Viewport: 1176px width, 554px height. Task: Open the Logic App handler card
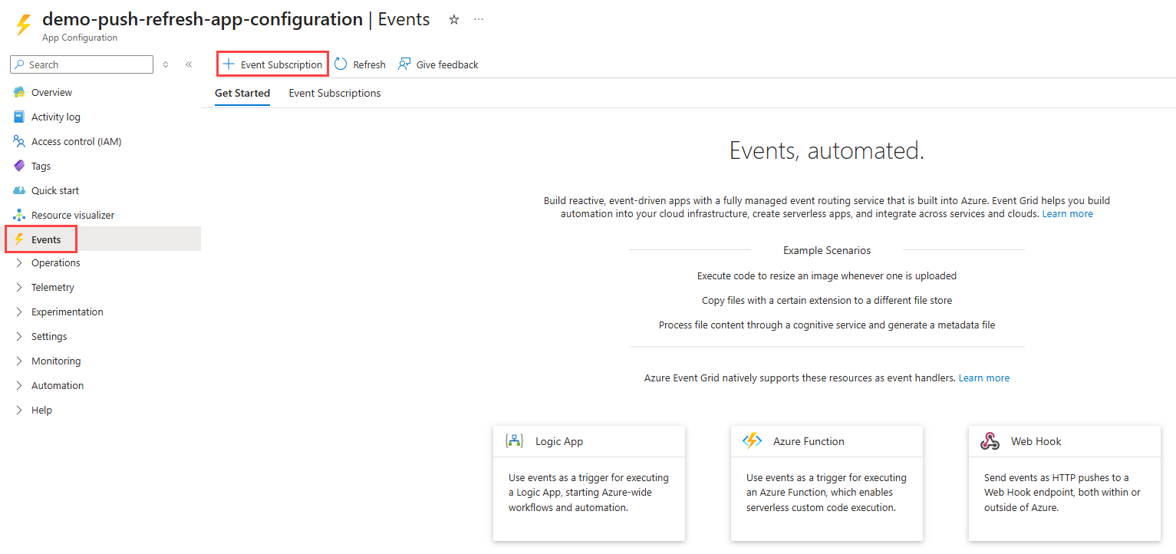(x=588, y=483)
